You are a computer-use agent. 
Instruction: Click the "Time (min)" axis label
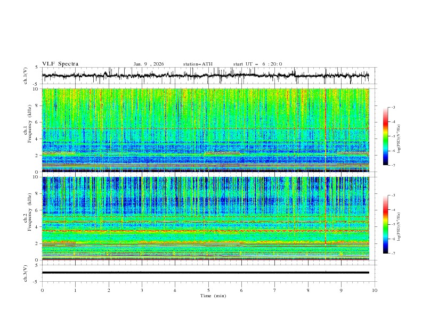(213, 296)
